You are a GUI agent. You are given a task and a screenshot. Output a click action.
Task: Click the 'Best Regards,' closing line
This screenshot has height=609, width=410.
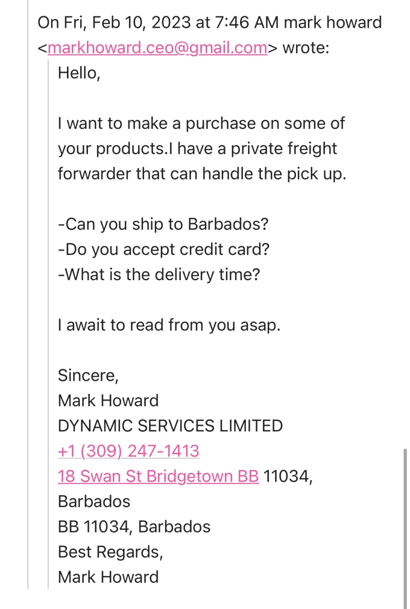(110, 552)
